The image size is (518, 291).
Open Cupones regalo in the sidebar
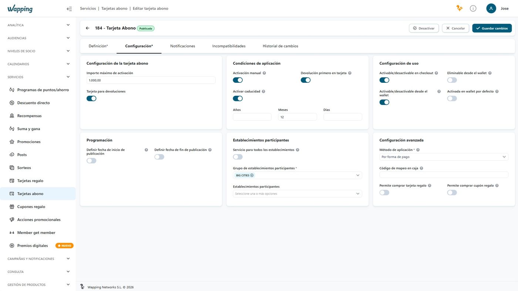tap(38, 207)
